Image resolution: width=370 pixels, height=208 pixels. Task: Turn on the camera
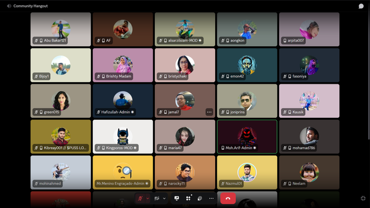point(157,198)
